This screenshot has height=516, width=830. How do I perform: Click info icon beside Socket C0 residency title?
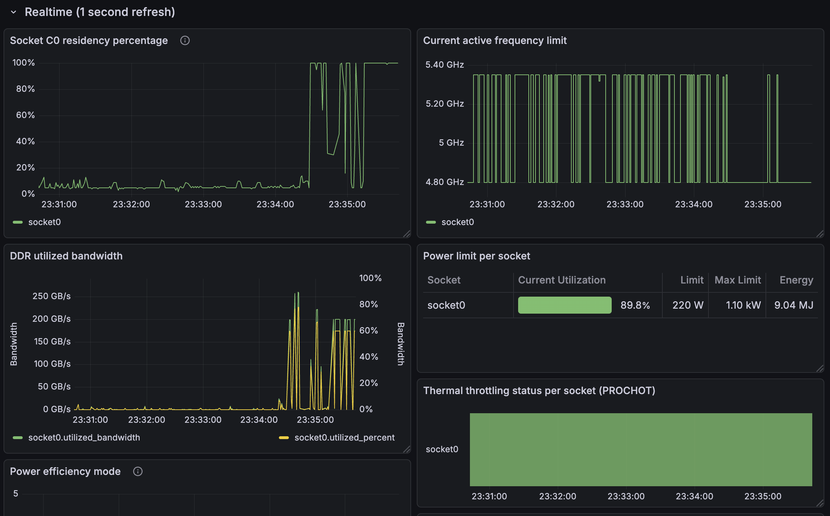pyautogui.click(x=185, y=40)
